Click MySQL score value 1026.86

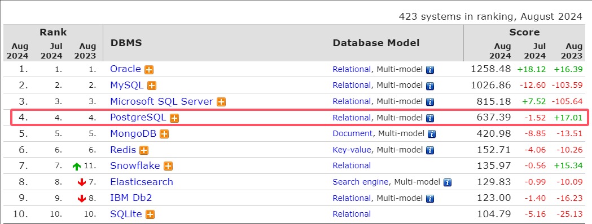point(491,86)
